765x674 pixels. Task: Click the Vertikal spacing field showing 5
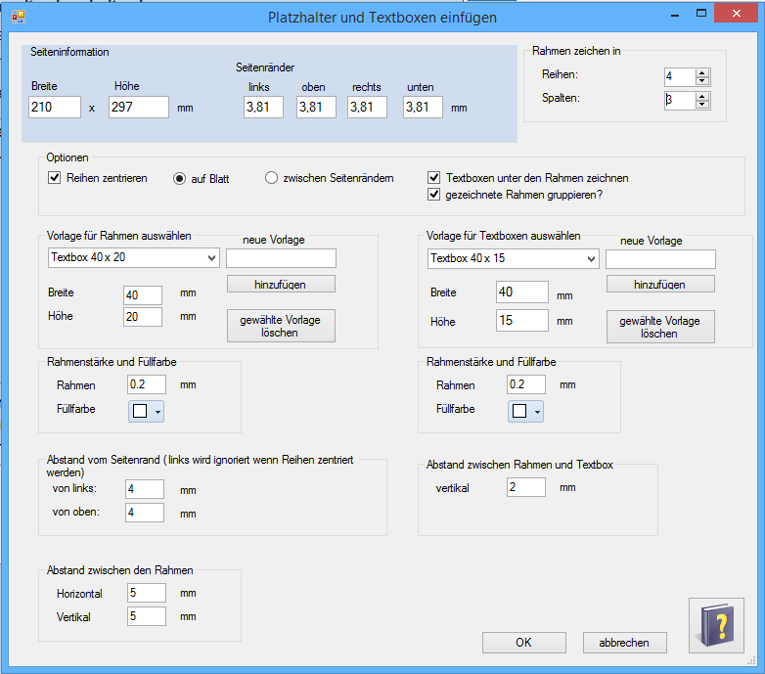click(147, 616)
